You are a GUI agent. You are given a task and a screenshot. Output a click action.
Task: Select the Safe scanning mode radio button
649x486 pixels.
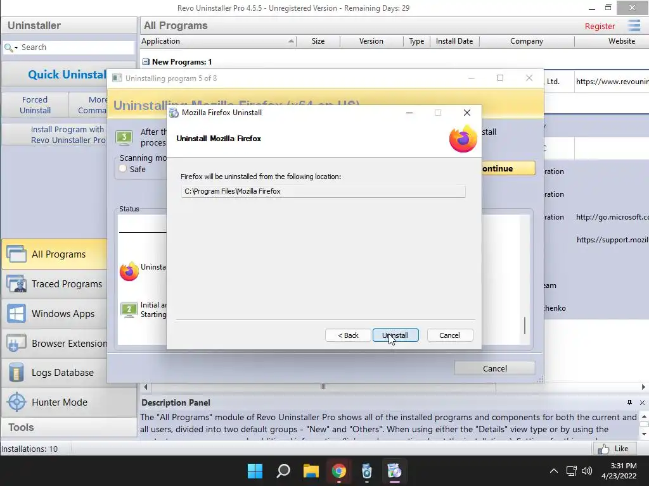(123, 168)
